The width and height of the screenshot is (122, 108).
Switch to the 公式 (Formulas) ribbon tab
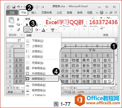click(x=59, y=13)
